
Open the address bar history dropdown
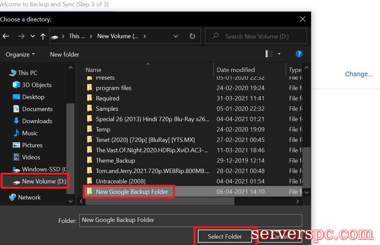click(176, 36)
